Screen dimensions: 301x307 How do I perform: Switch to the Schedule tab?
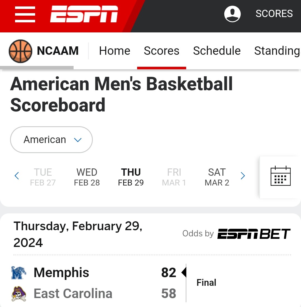(217, 51)
